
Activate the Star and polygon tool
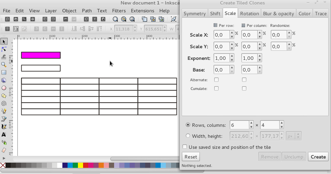click(4, 96)
